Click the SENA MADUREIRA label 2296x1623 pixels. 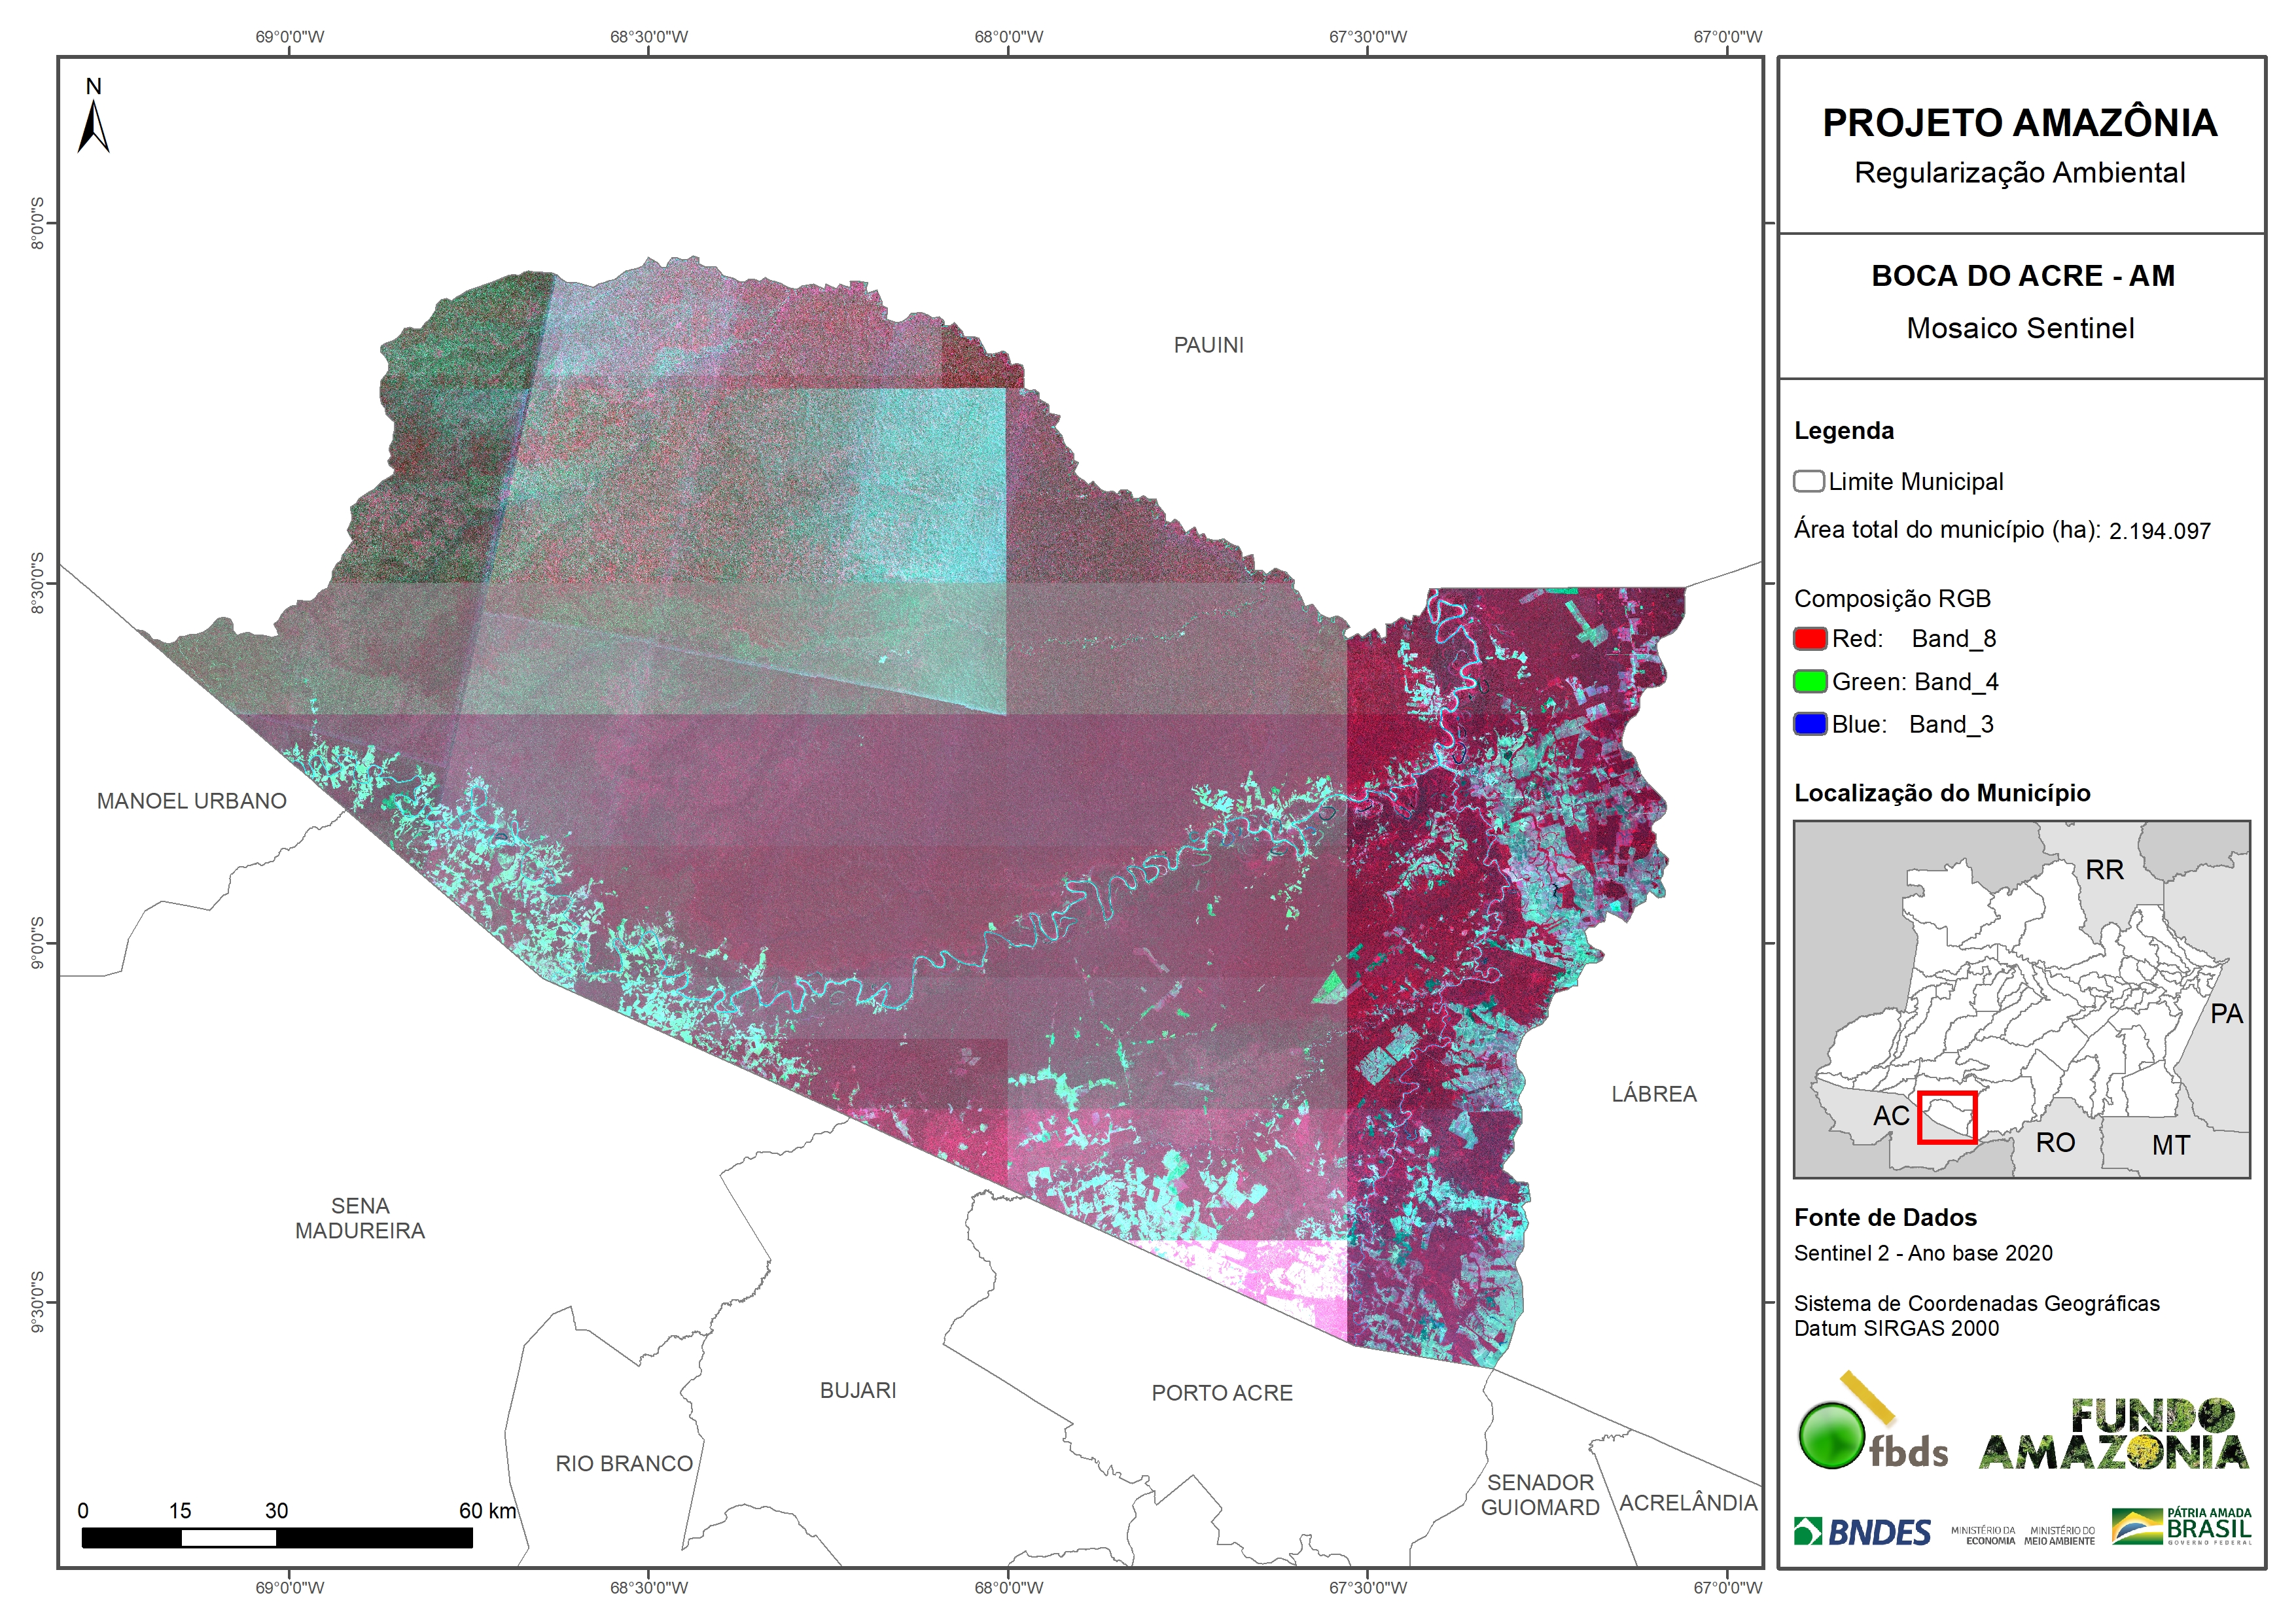coord(360,1218)
